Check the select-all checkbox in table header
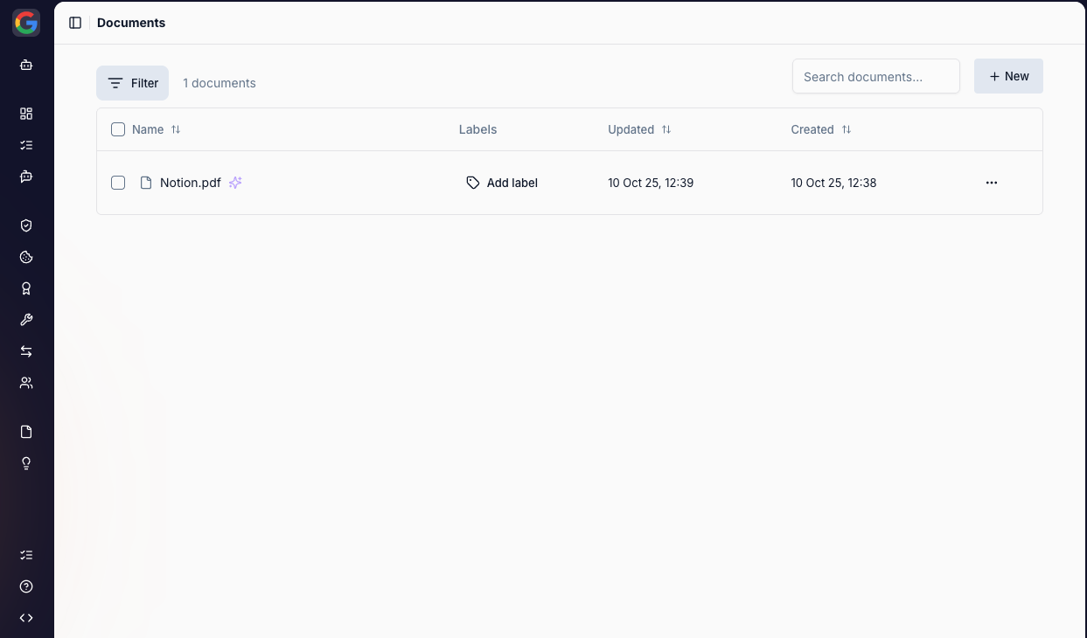Image resolution: width=1087 pixels, height=638 pixels. coord(118,129)
